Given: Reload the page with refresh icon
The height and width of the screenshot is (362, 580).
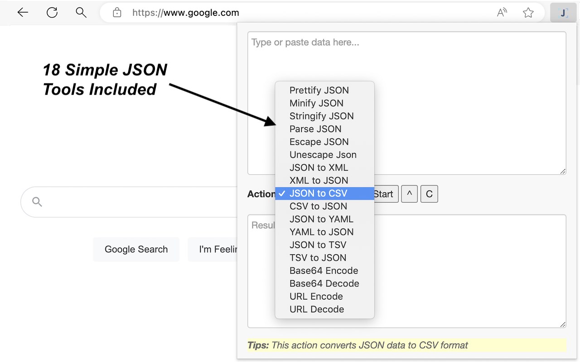Looking at the screenshot, I should (x=52, y=13).
